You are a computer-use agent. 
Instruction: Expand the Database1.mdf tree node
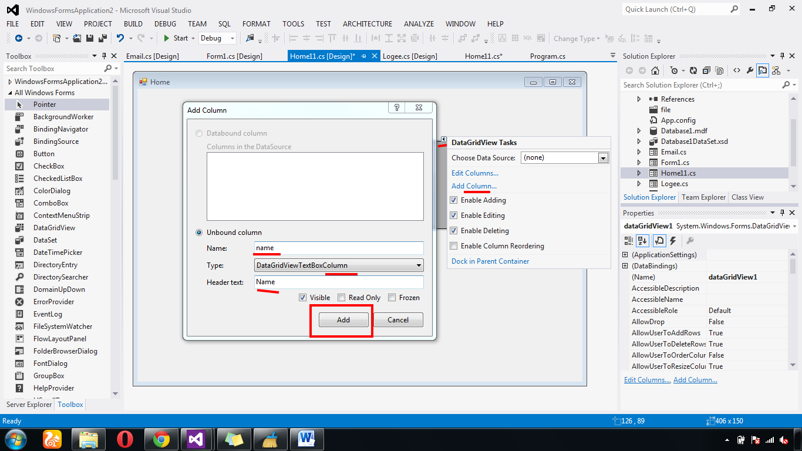638,130
